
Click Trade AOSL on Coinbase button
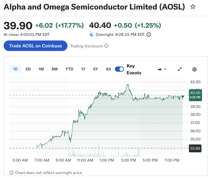point(36,46)
